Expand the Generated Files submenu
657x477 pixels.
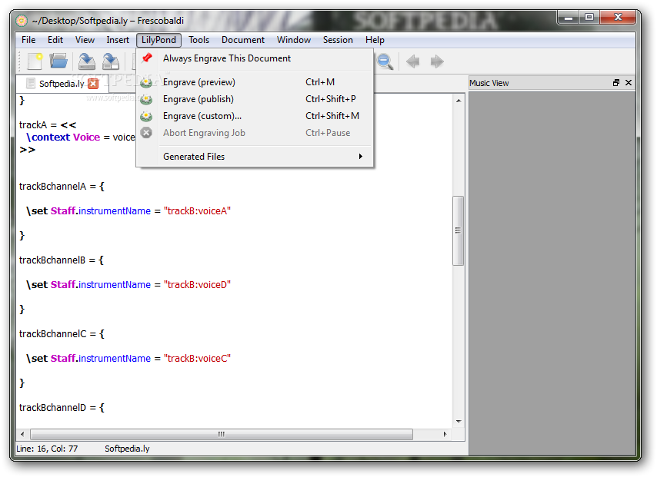[x=255, y=157]
